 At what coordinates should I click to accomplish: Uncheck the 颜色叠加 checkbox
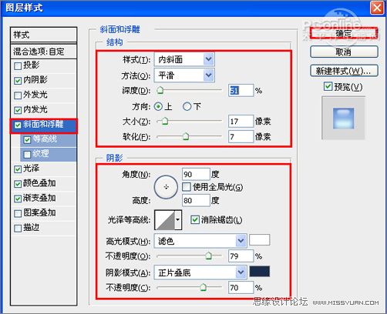[x=18, y=184]
